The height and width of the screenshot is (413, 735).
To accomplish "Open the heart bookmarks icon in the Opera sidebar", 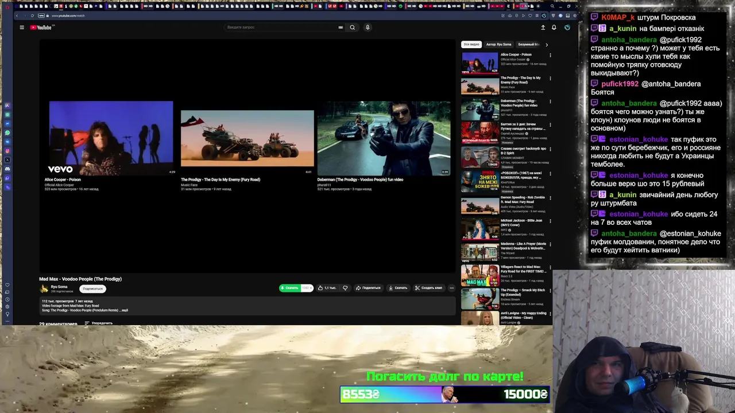I will click(x=7, y=285).
